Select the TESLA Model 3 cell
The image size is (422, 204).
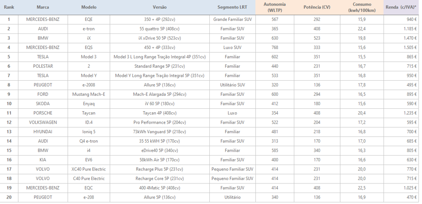pos(88,57)
